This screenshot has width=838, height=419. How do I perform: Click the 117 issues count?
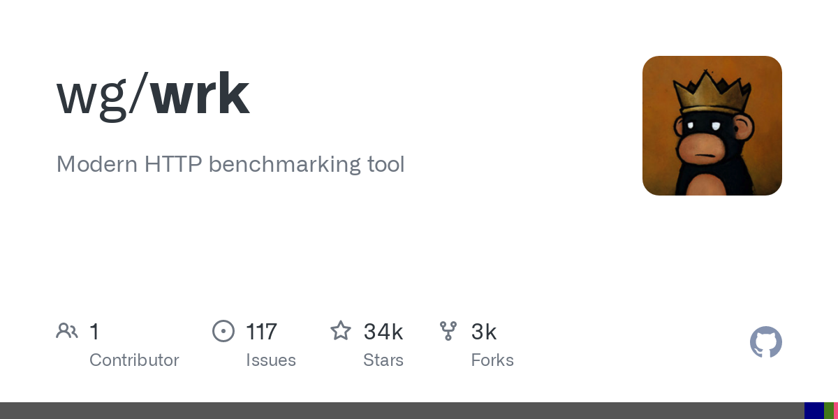pyautogui.click(x=261, y=331)
